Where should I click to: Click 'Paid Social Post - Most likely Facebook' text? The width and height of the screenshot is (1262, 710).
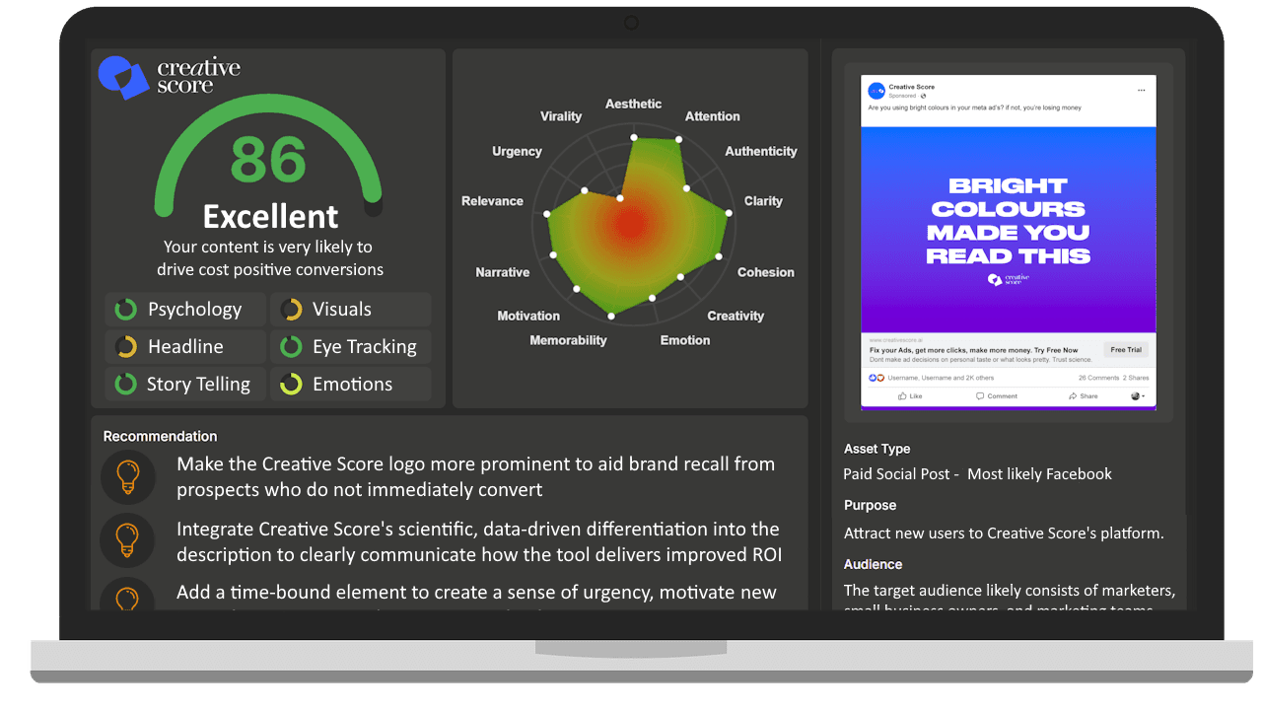tap(977, 474)
